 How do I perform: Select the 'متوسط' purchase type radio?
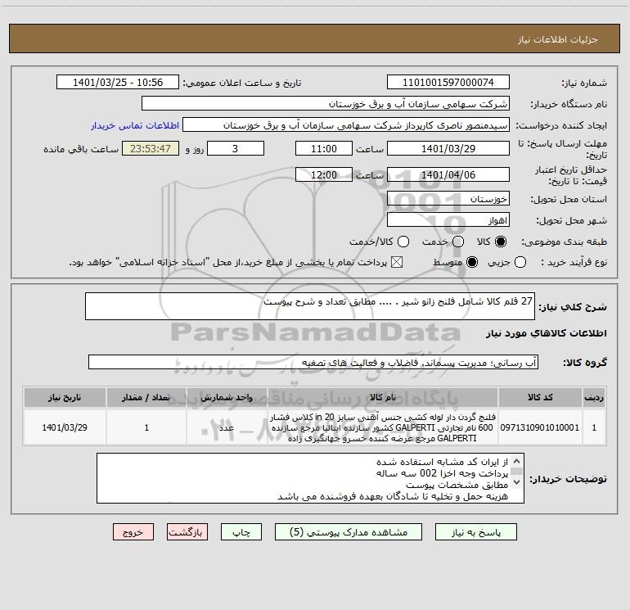[x=472, y=262]
